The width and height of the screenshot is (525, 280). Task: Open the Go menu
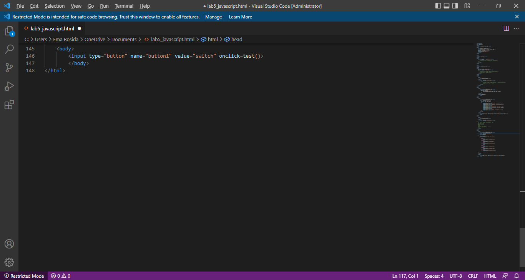click(x=91, y=6)
